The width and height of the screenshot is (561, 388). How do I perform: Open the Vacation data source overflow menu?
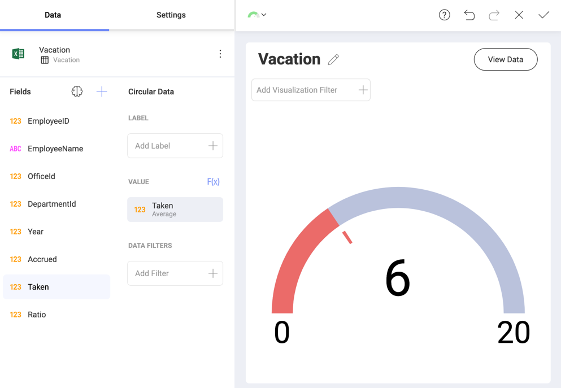220,54
